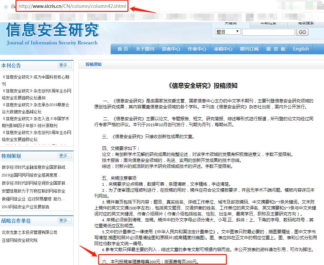Expand 更多 in 特别策划 section
This screenshot has width=324, height=265.
coord(64,156)
